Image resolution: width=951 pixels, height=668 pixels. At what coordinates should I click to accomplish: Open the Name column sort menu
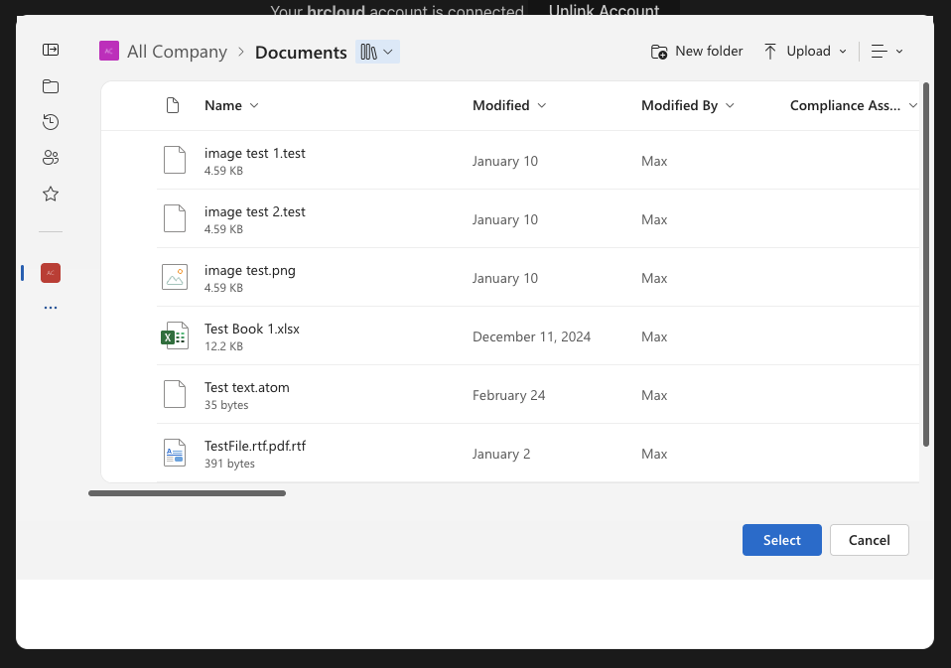click(231, 105)
